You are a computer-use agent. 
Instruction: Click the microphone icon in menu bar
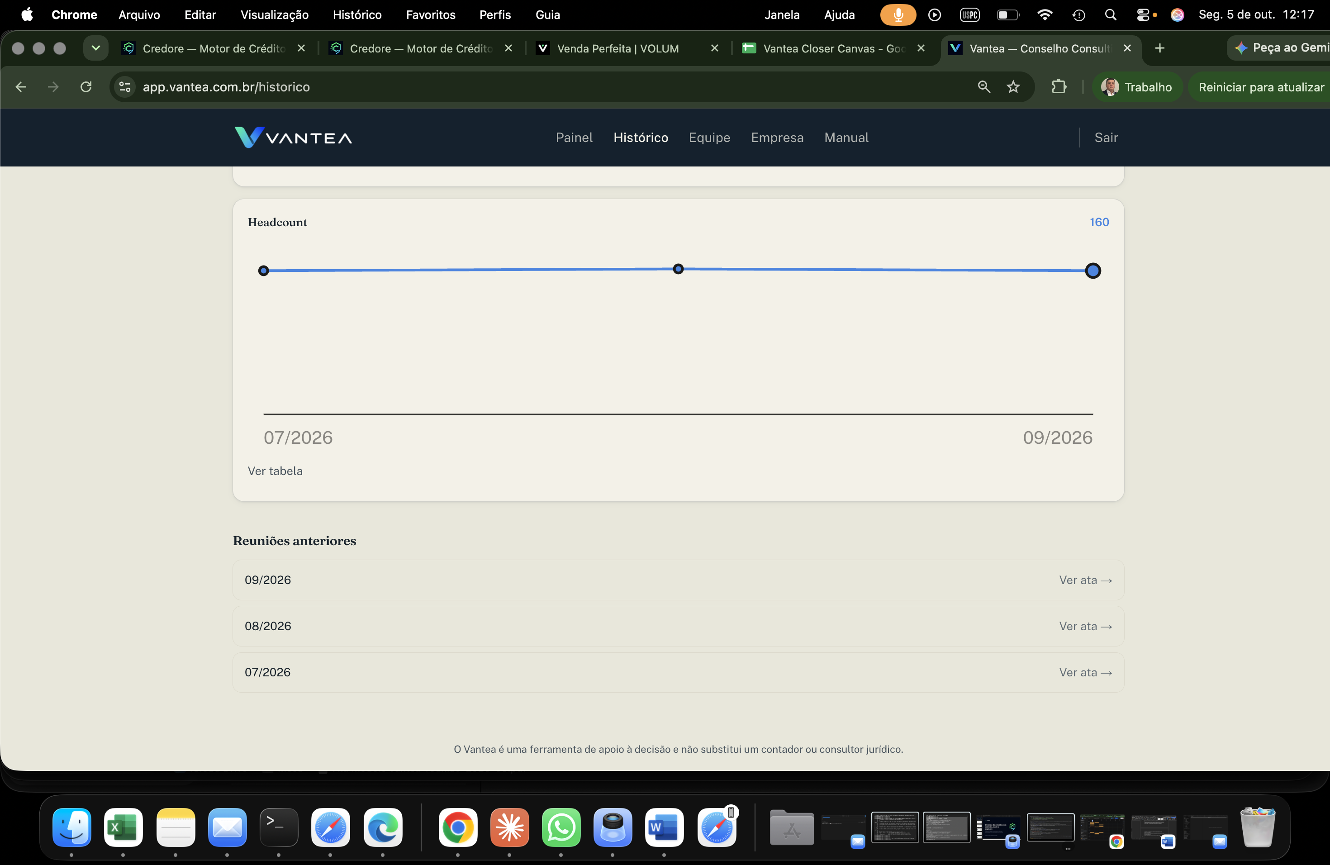(898, 15)
